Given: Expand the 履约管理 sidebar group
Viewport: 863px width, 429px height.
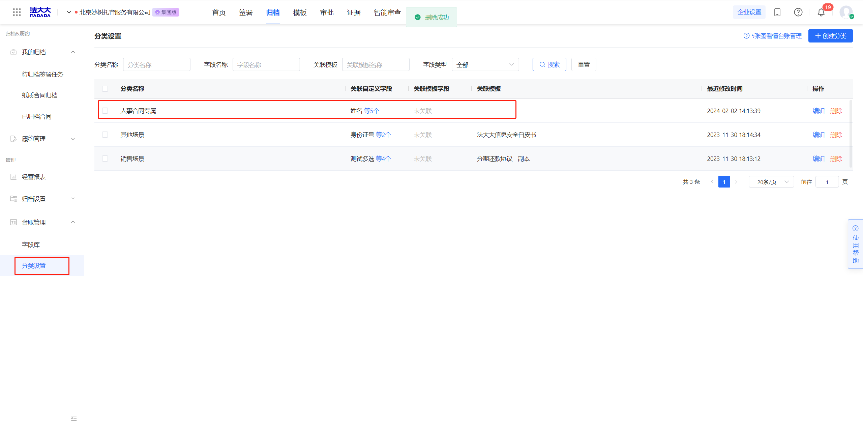Looking at the screenshot, I should click(x=73, y=139).
